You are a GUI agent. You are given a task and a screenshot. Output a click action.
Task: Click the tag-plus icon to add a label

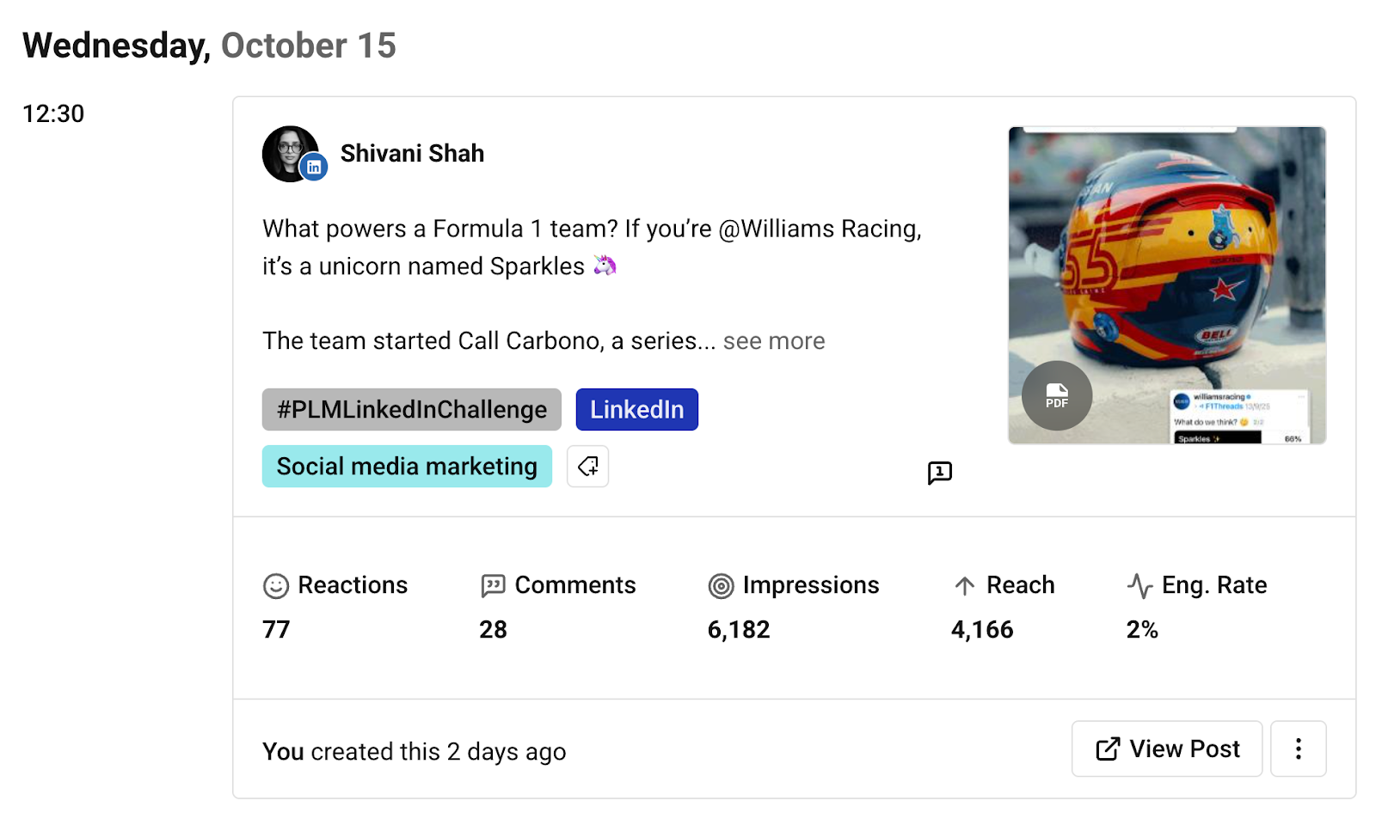(x=587, y=466)
